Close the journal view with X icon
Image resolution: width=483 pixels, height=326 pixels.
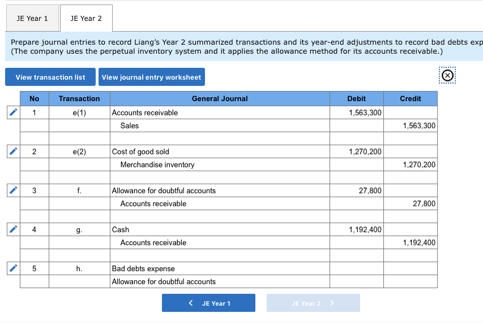click(x=447, y=75)
